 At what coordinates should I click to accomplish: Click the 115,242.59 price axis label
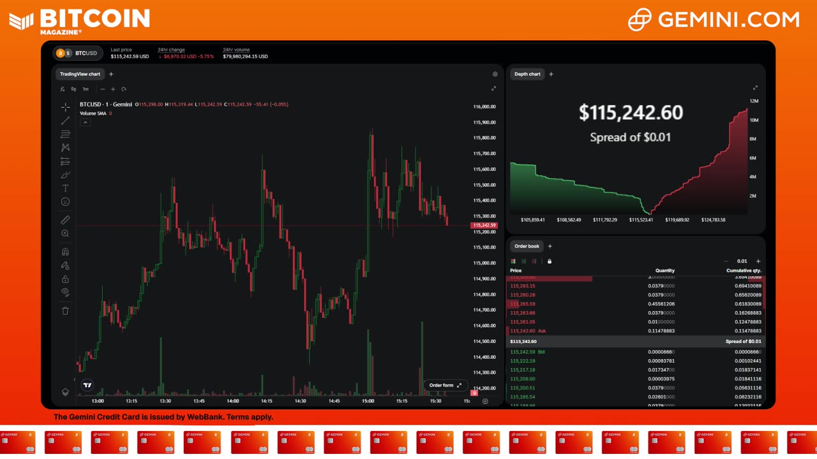[x=484, y=225]
